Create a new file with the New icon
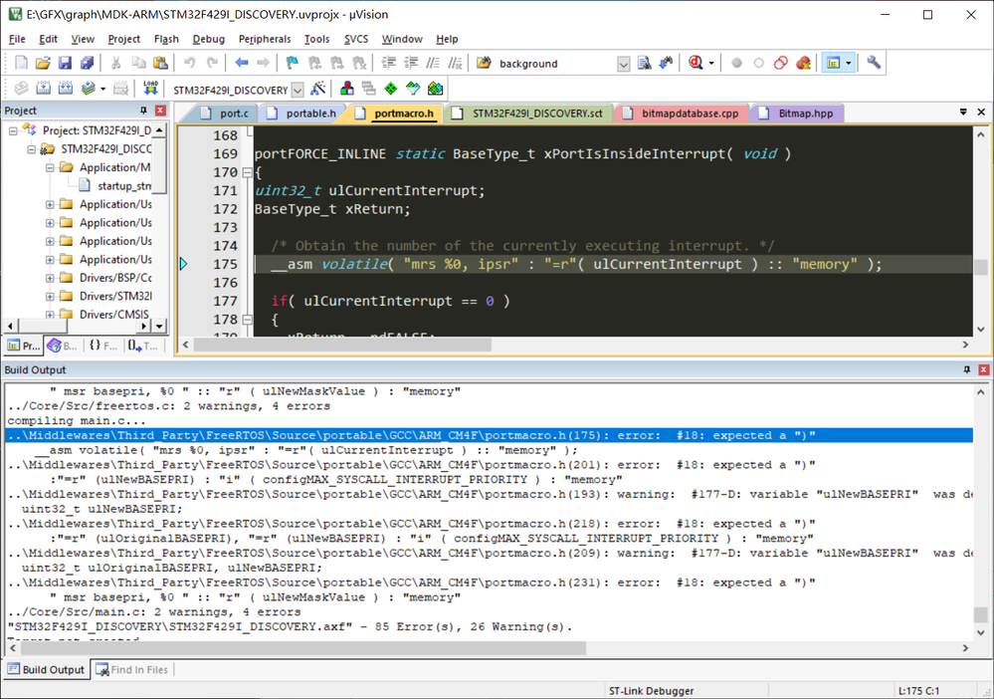Viewport: 994px width, 699px height. pos(21,63)
